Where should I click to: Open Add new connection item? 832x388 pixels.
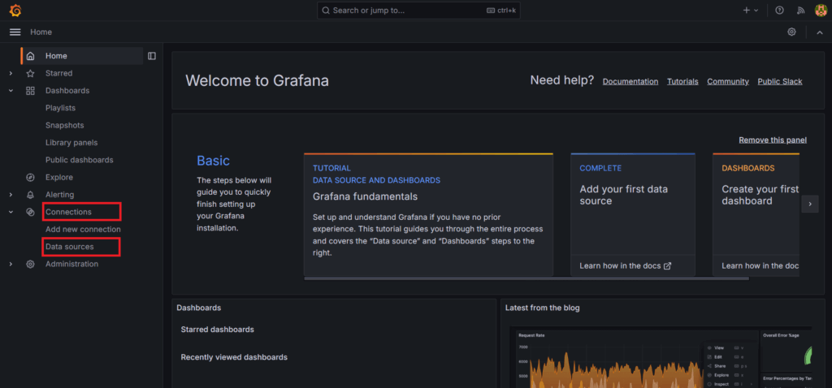[x=84, y=230]
